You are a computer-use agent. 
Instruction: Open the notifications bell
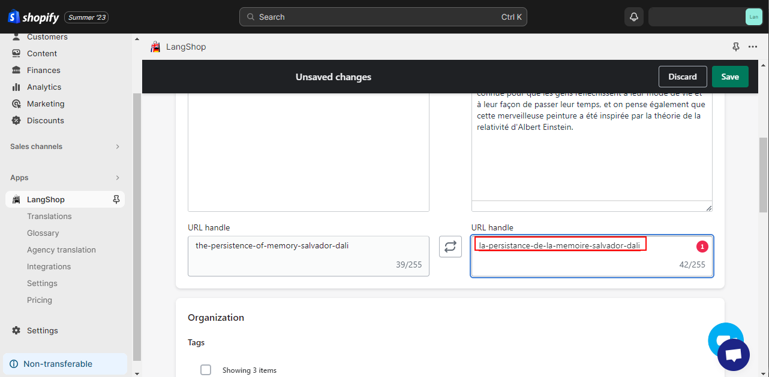click(x=634, y=17)
